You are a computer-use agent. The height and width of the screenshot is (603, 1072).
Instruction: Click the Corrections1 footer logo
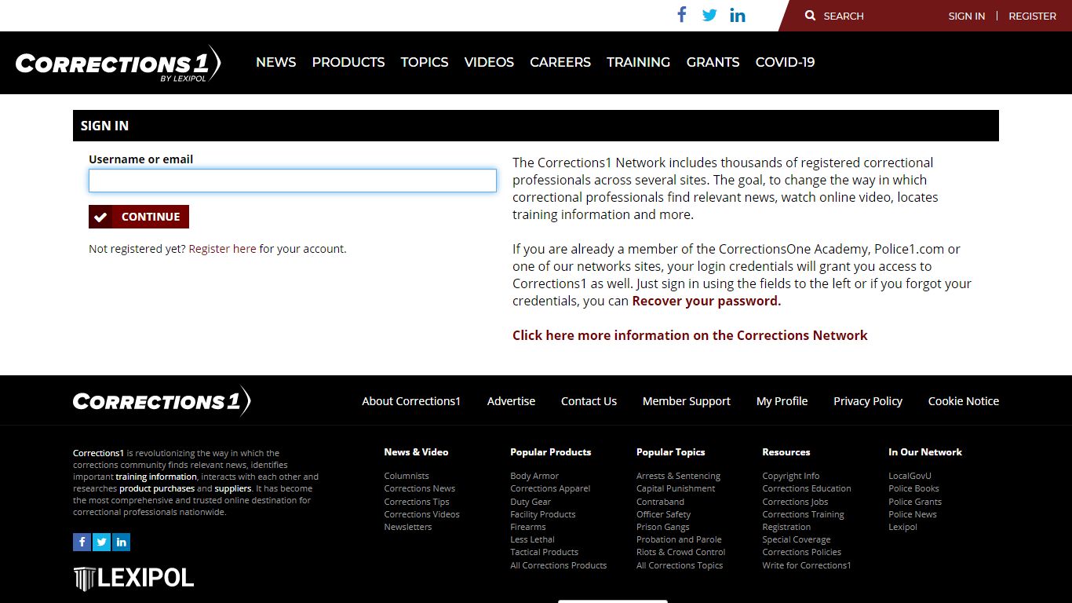(x=162, y=401)
